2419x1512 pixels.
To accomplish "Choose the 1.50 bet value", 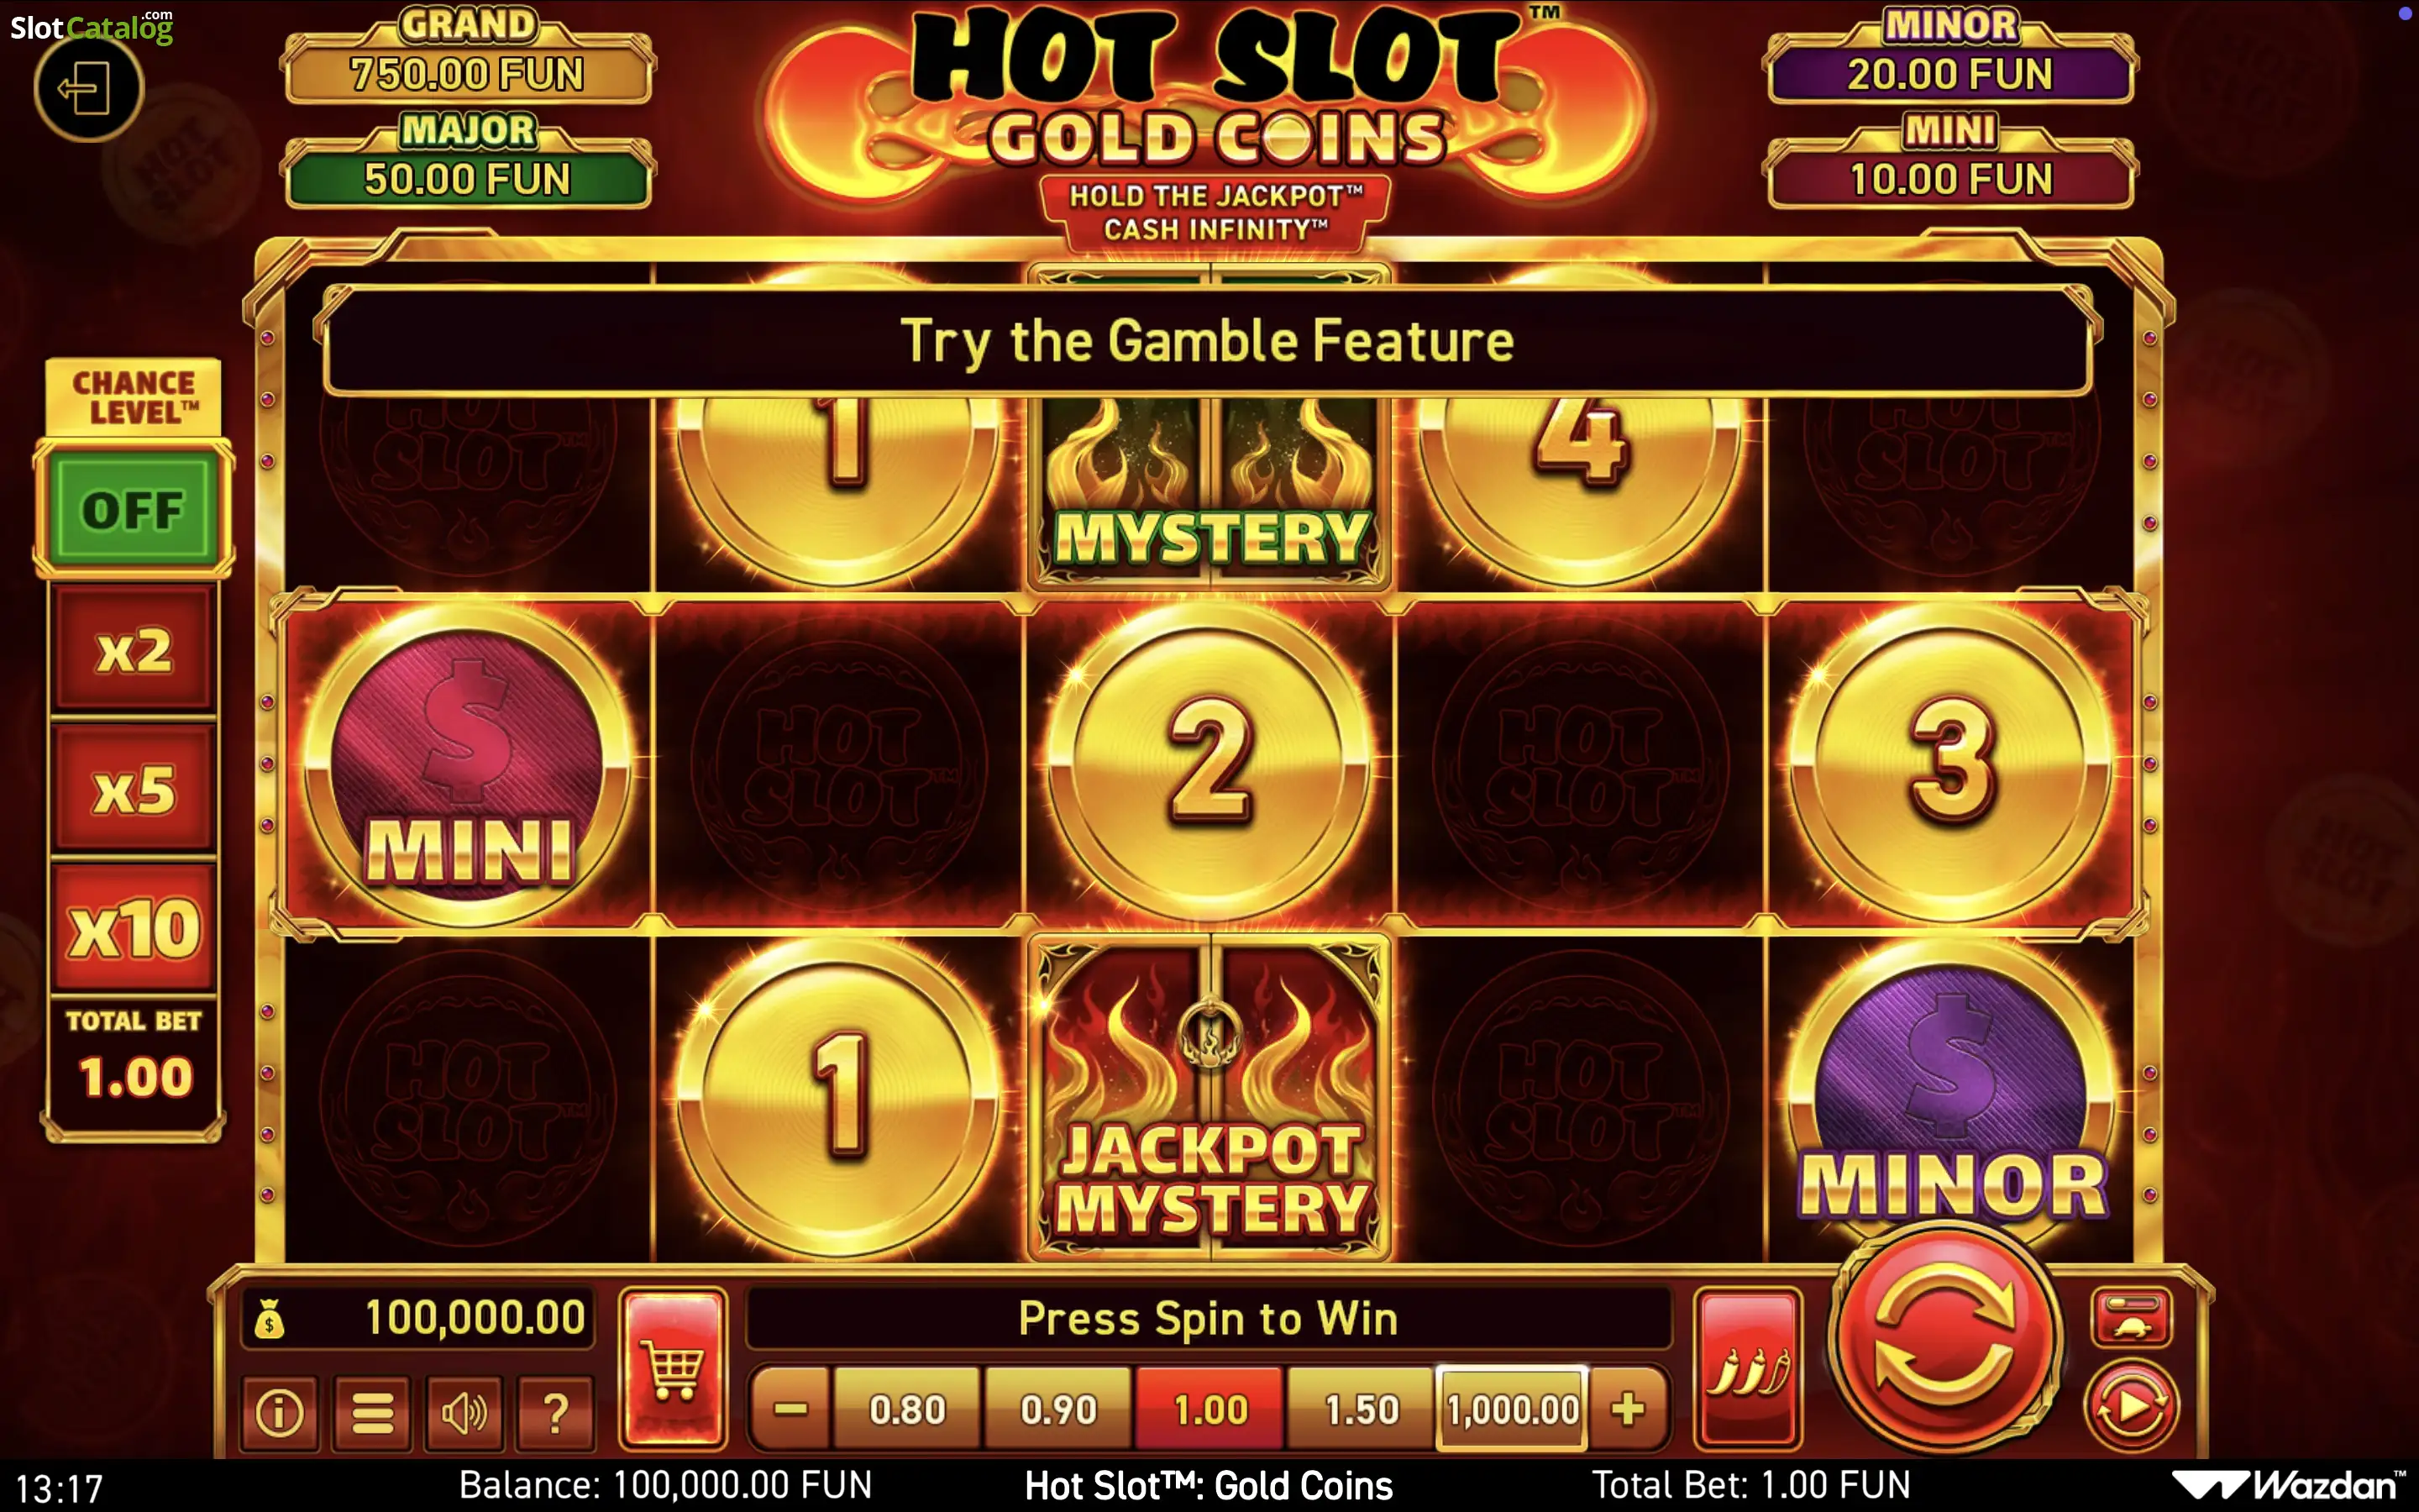I will click(x=1362, y=1409).
